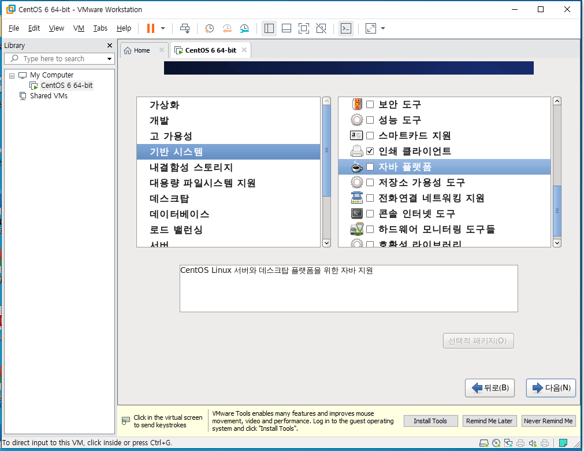Open the Tabs menu
Screen dimensions: 584x451
(100, 28)
